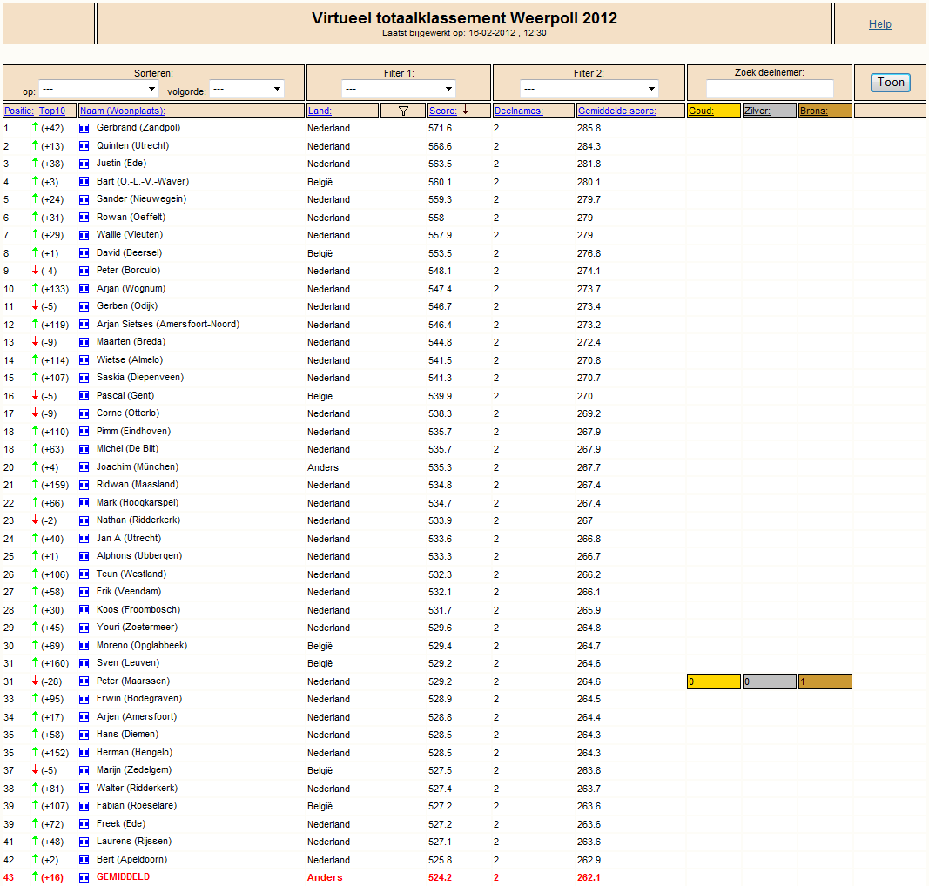Click the blue info icon beside Quinten (Utrecht)

point(84,145)
